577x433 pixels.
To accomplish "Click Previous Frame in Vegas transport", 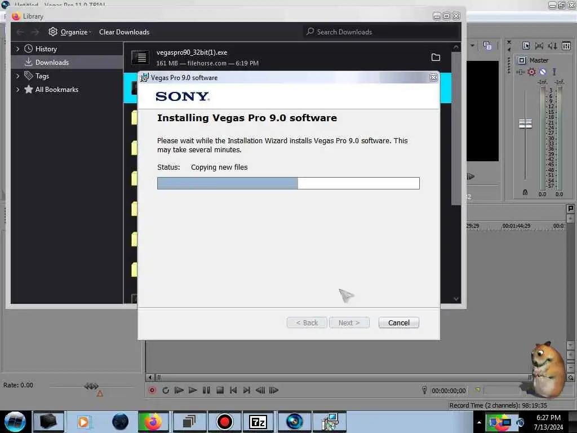I will click(x=260, y=390).
